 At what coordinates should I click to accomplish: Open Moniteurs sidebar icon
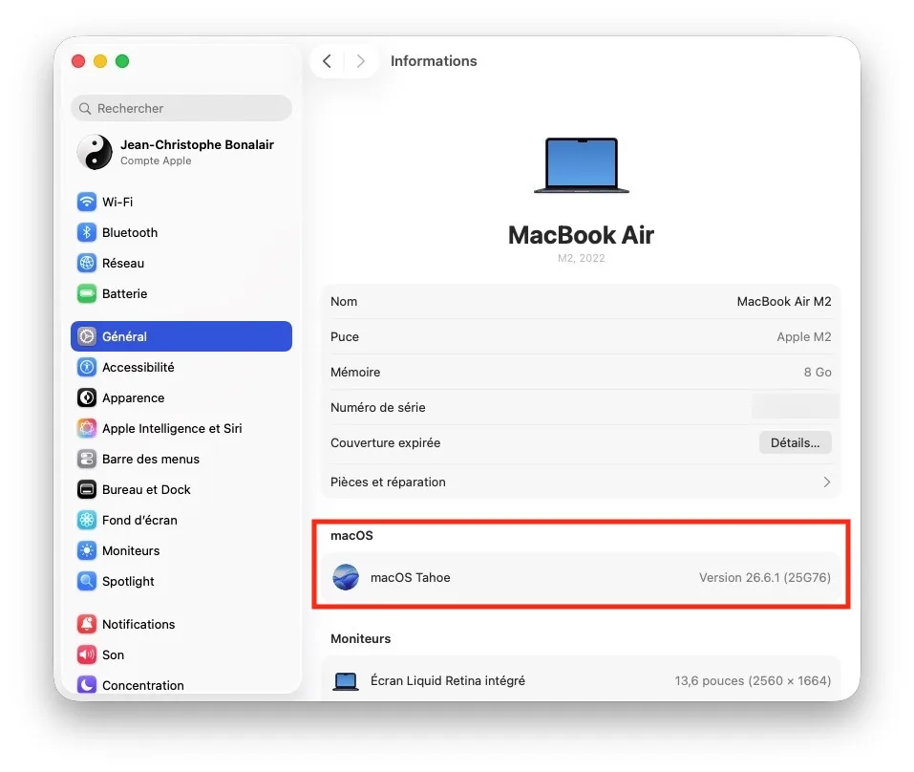pyautogui.click(x=87, y=550)
